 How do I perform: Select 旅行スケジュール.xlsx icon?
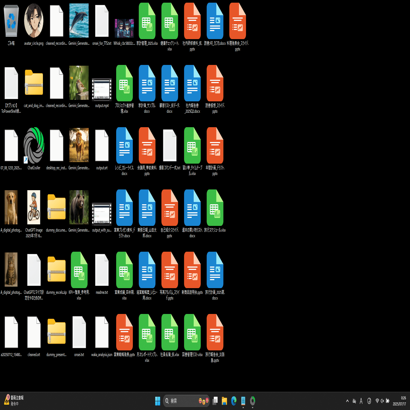(215, 208)
